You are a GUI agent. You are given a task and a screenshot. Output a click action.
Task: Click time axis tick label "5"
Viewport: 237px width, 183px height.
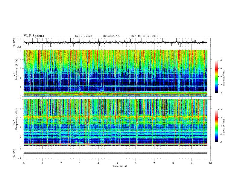tap(117, 163)
